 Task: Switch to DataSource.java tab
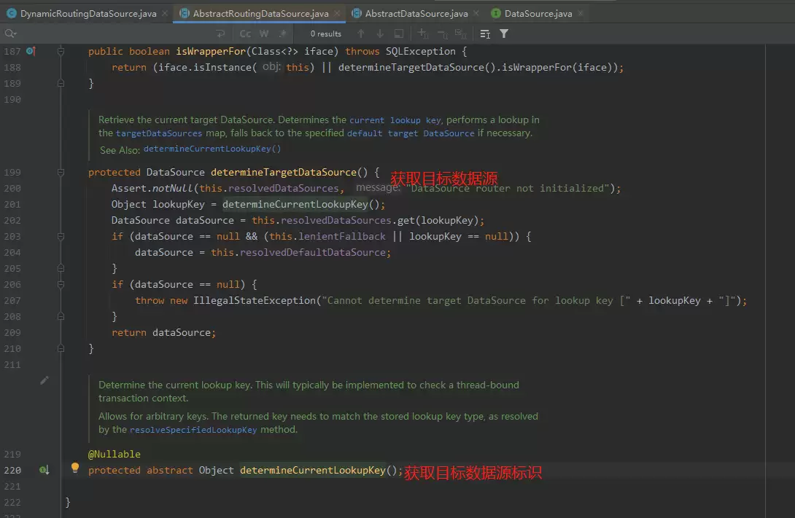click(x=538, y=14)
